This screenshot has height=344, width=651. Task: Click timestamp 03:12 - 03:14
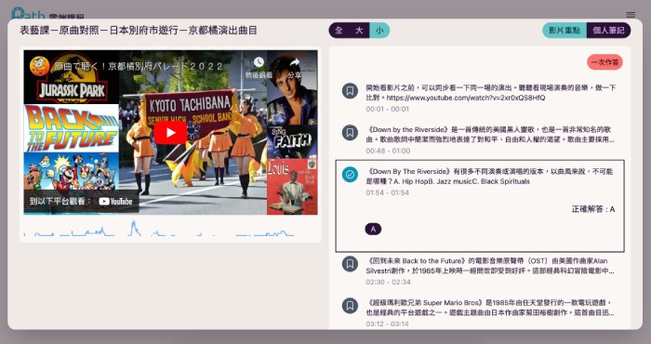[388, 324]
